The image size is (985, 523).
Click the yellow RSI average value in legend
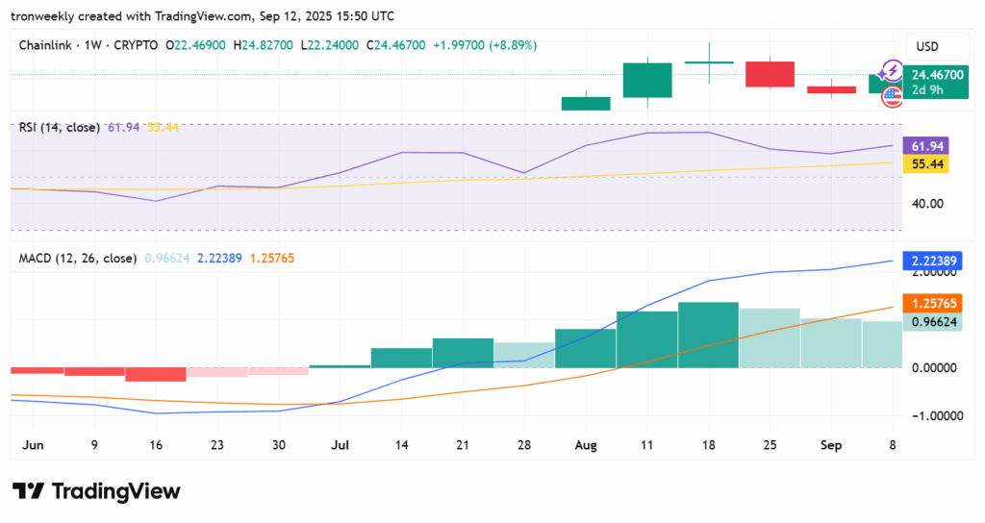[x=163, y=128]
